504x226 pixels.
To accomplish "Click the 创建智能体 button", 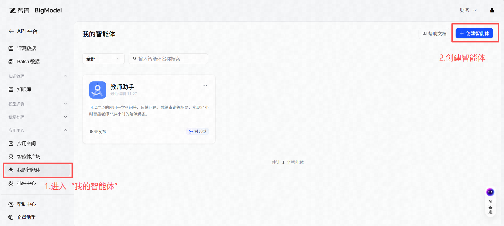I will pos(474,34).
